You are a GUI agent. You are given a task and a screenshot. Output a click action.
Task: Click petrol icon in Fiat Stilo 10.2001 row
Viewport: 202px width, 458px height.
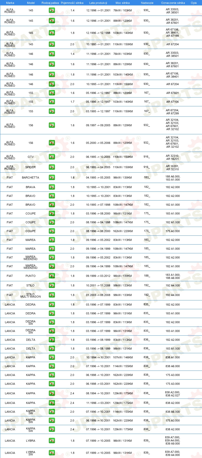[52, 285]
